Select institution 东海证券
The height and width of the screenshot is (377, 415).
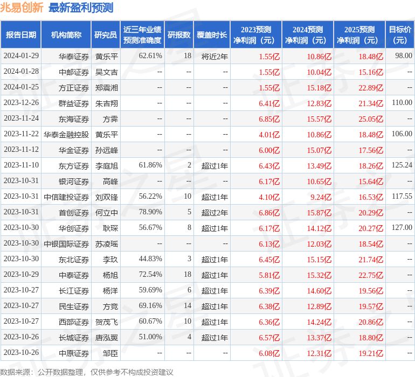pyautogui.click(x=74, y=119)
